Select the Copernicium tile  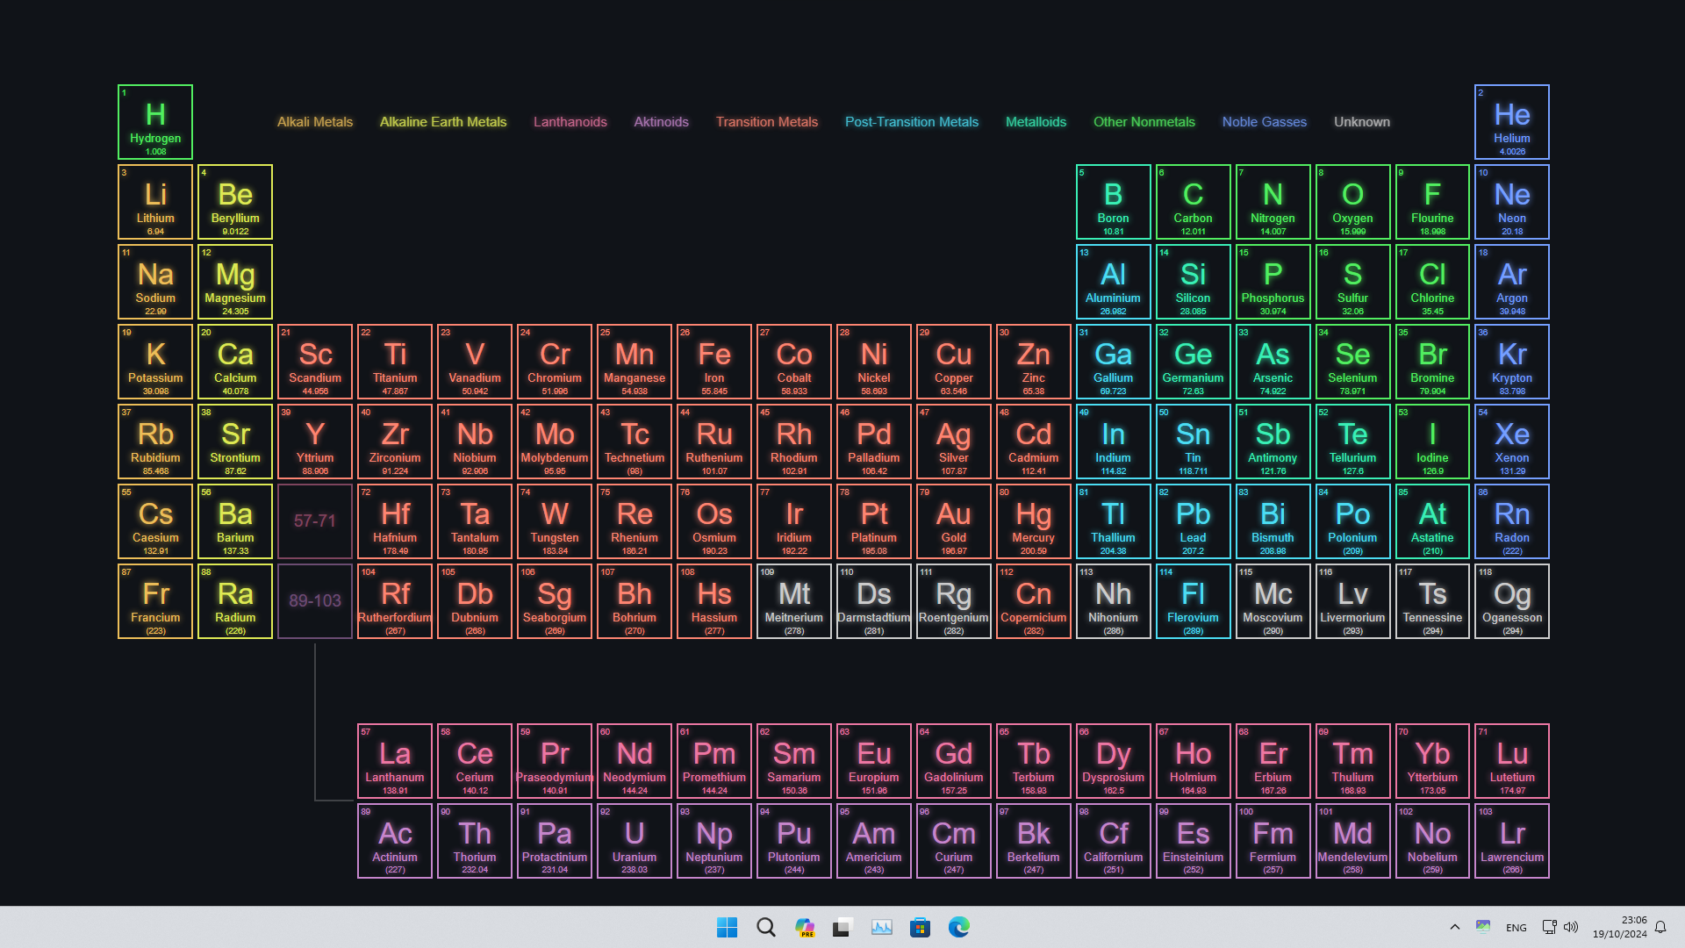click(1034, 601)
